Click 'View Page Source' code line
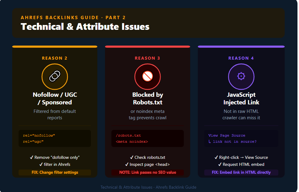The height and width of the screenshot is (192, 299). [x=227, y=135]
